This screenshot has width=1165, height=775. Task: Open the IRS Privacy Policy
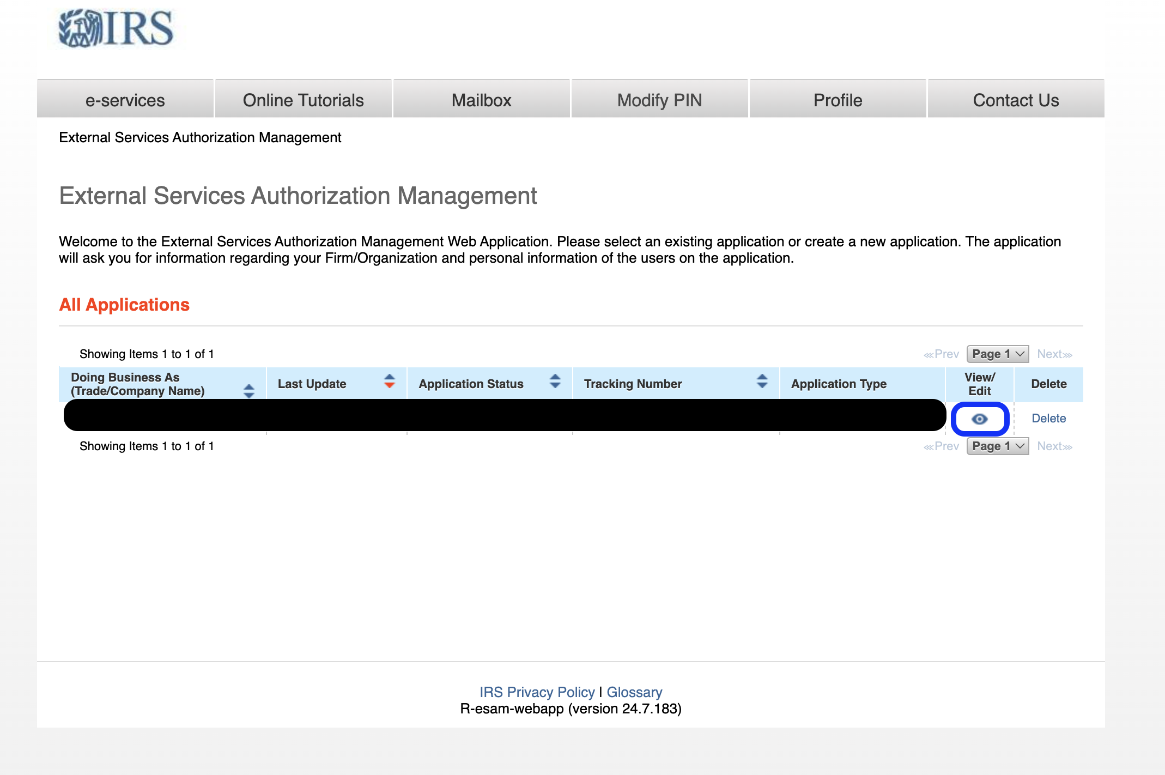(x=537, y=692)
